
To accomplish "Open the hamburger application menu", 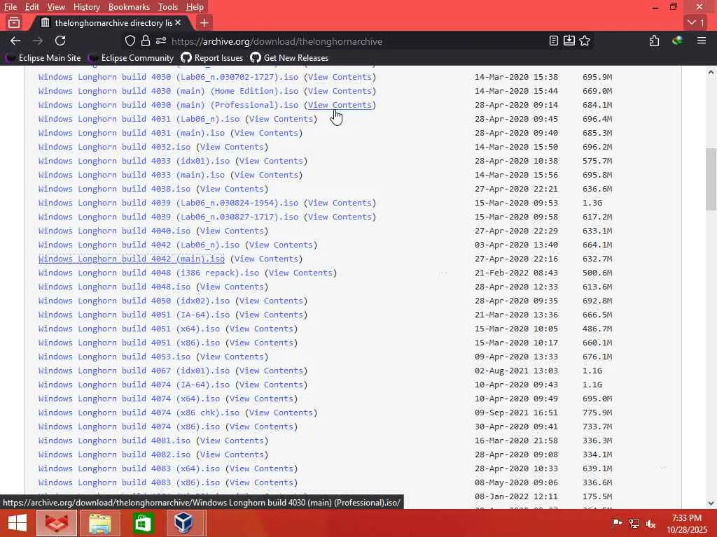I will [x=702, y=41].
